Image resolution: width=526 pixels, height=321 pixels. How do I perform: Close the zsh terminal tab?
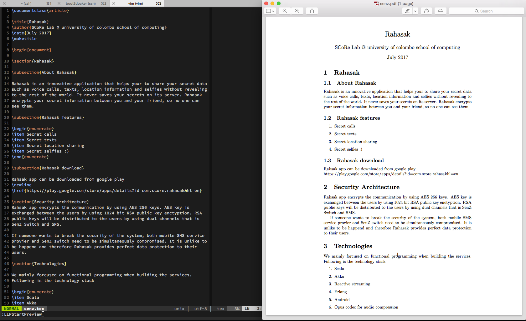[4, 3]
